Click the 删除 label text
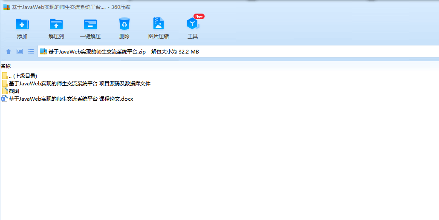439x220 pixels. coord(124,36)
